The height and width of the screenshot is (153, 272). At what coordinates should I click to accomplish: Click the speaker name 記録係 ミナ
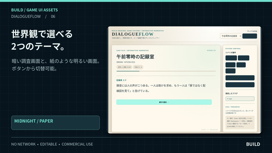pos(121,80)
